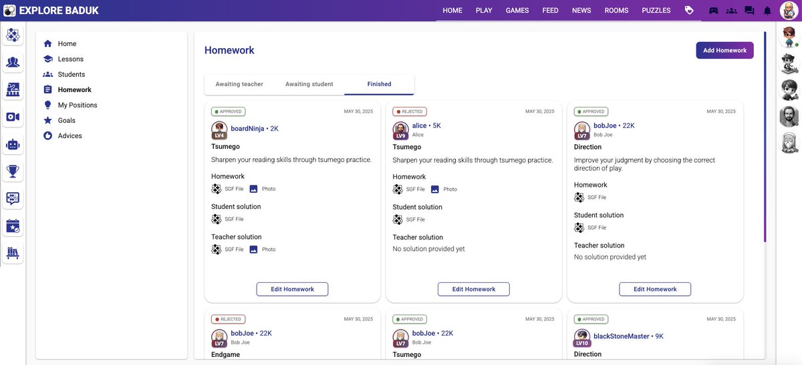Click the old sage avatar in right sidebar
Screen dimensions: 802x365
[x=789, y=143]
